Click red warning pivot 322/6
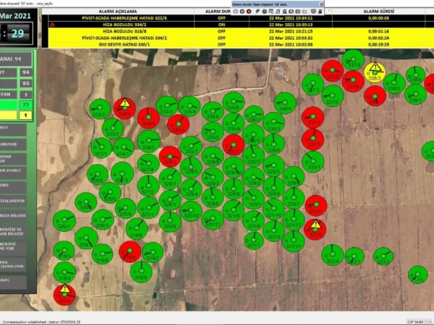 (315, 229)
